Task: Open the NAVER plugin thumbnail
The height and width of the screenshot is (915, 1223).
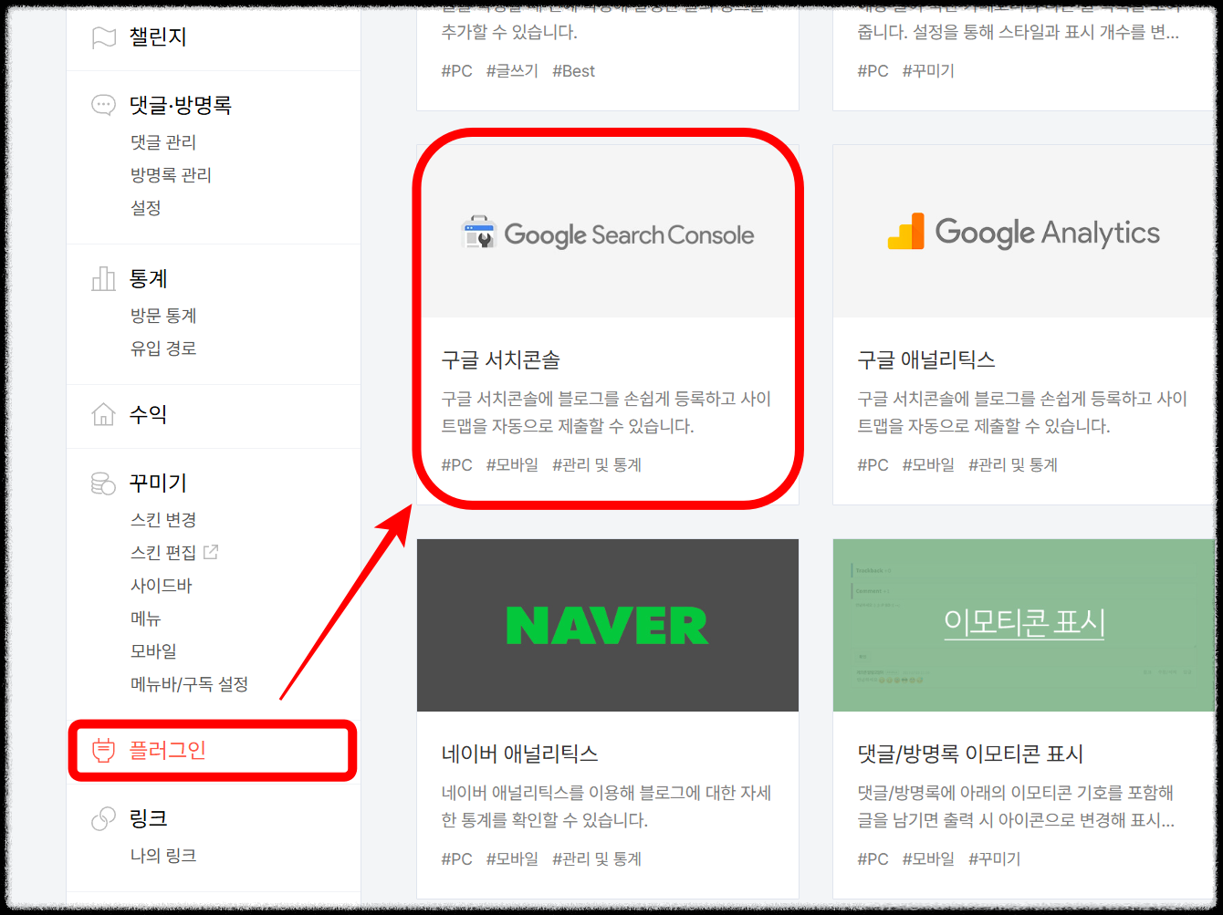Action: tap(608, 625)
